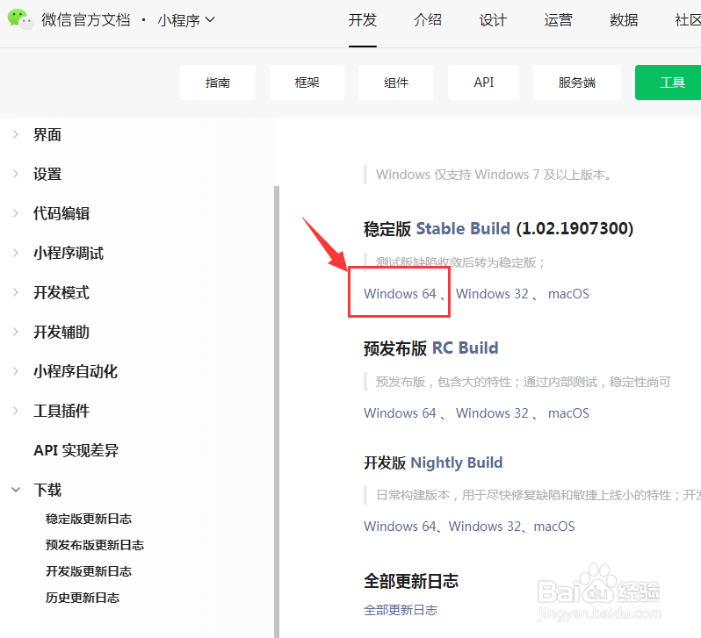Switch to the 设计 navigation tab
Viewport: 701px width, 638px height.
(493, 20)
